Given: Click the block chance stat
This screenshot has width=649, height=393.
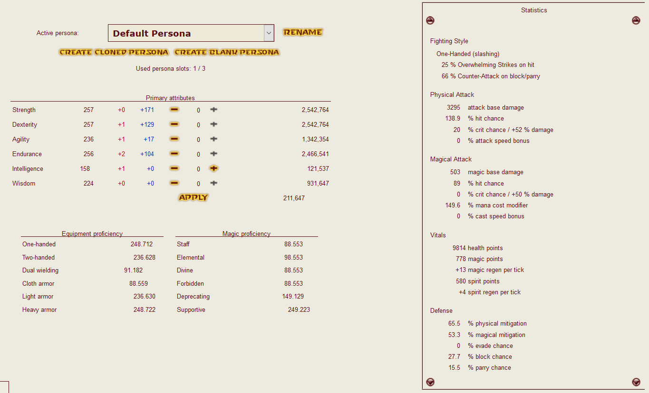Looking at the screenshot, I should click(480, 357).
